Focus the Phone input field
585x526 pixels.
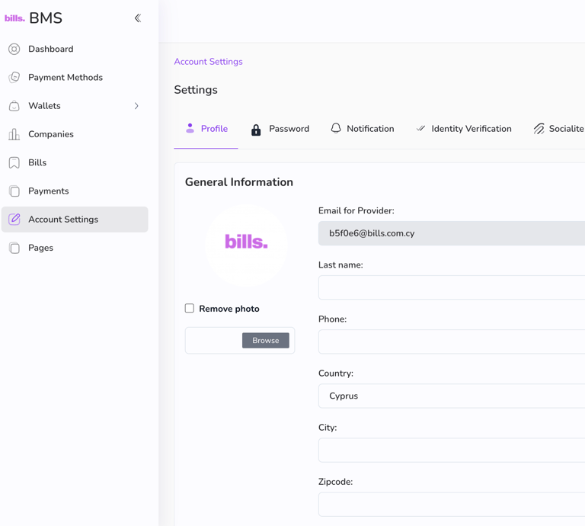coord(452,342)
